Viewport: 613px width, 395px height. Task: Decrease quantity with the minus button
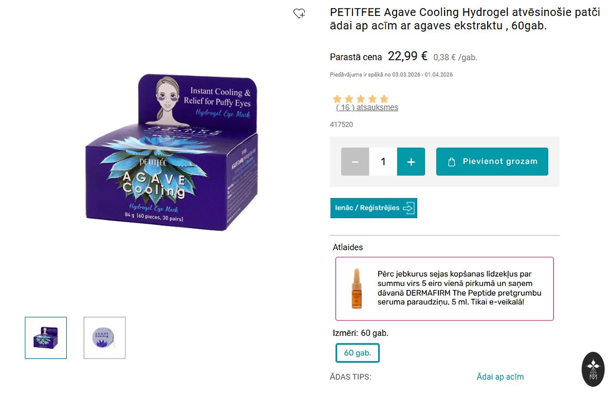tap(355, 161)
